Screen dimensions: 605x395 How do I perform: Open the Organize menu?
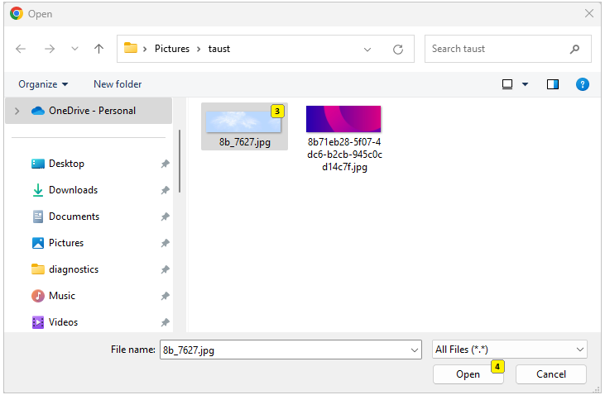click(x=43, y=84)
